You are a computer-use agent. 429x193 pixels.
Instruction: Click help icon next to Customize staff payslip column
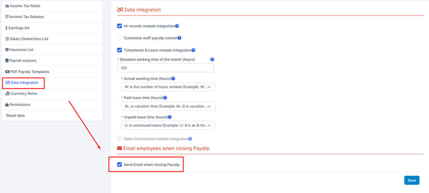click(180, 38)
